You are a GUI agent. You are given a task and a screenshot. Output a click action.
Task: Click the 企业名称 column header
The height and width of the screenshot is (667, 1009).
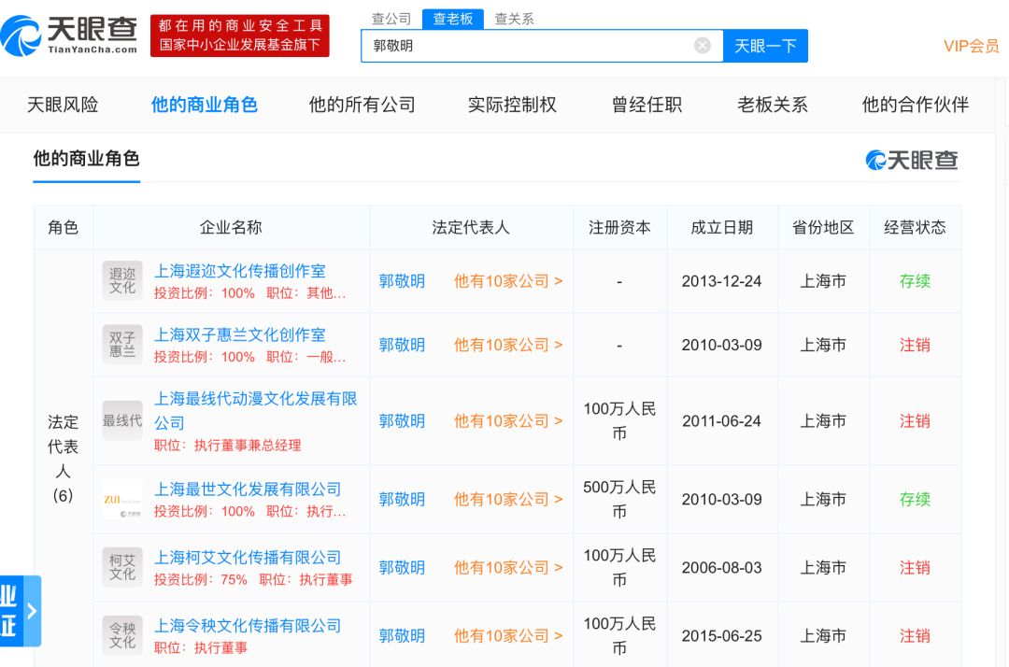231,227
